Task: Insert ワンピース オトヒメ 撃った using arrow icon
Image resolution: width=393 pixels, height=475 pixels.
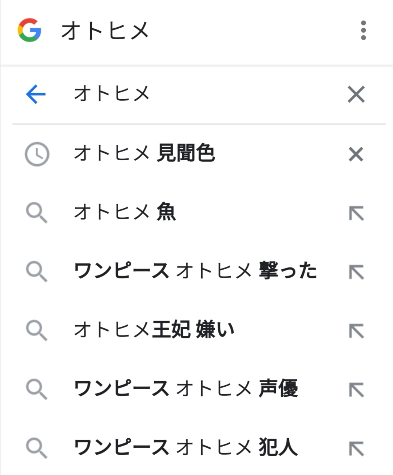Action: (x=356, y=272)
